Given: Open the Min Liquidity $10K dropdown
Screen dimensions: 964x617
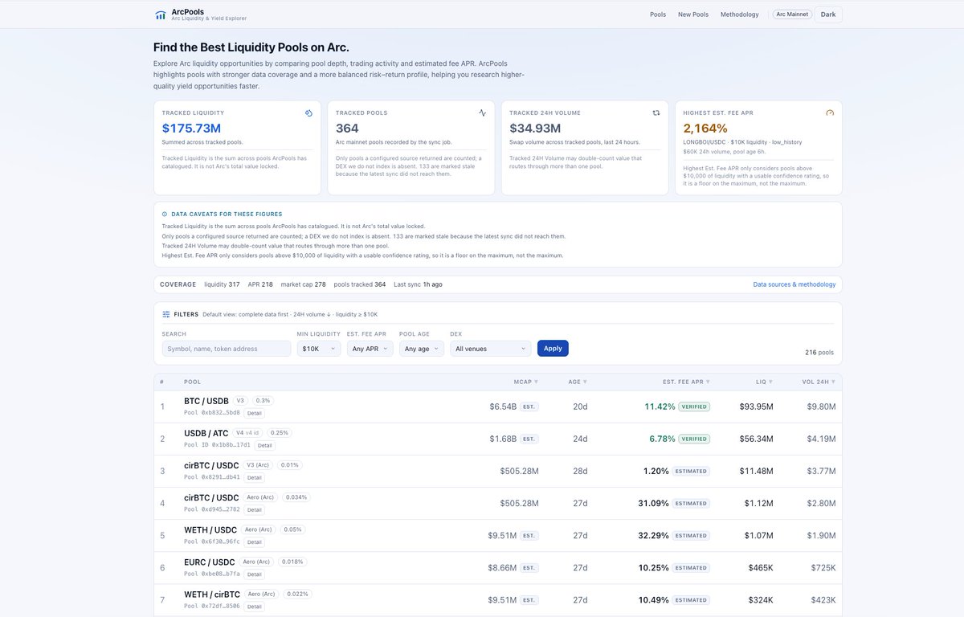Looking at the screenshot, I should tap(319, 349).
